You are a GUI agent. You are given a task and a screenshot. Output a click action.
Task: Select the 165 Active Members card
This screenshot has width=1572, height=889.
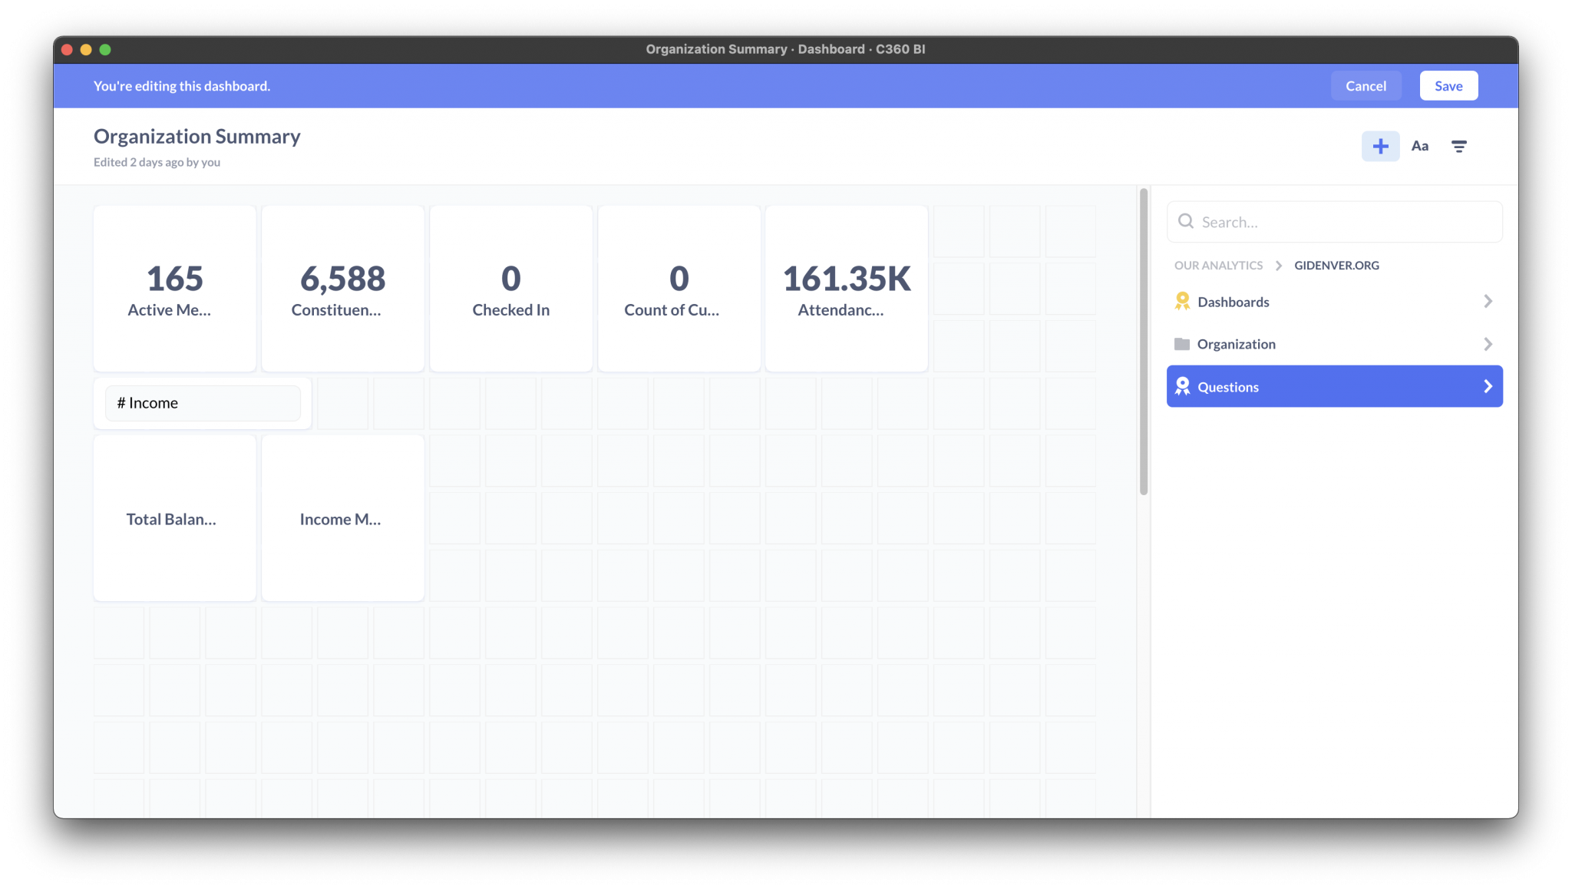pos(174,288)
